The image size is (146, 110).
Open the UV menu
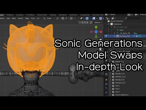(x=38, y=18)
